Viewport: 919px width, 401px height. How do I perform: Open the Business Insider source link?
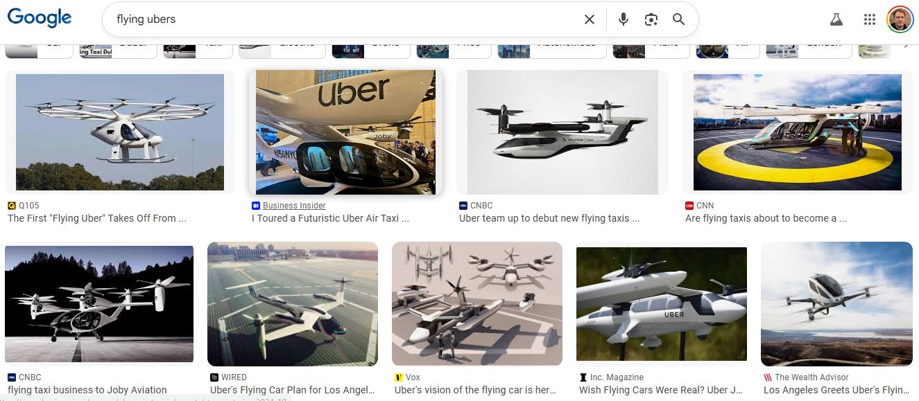point(294,205)
